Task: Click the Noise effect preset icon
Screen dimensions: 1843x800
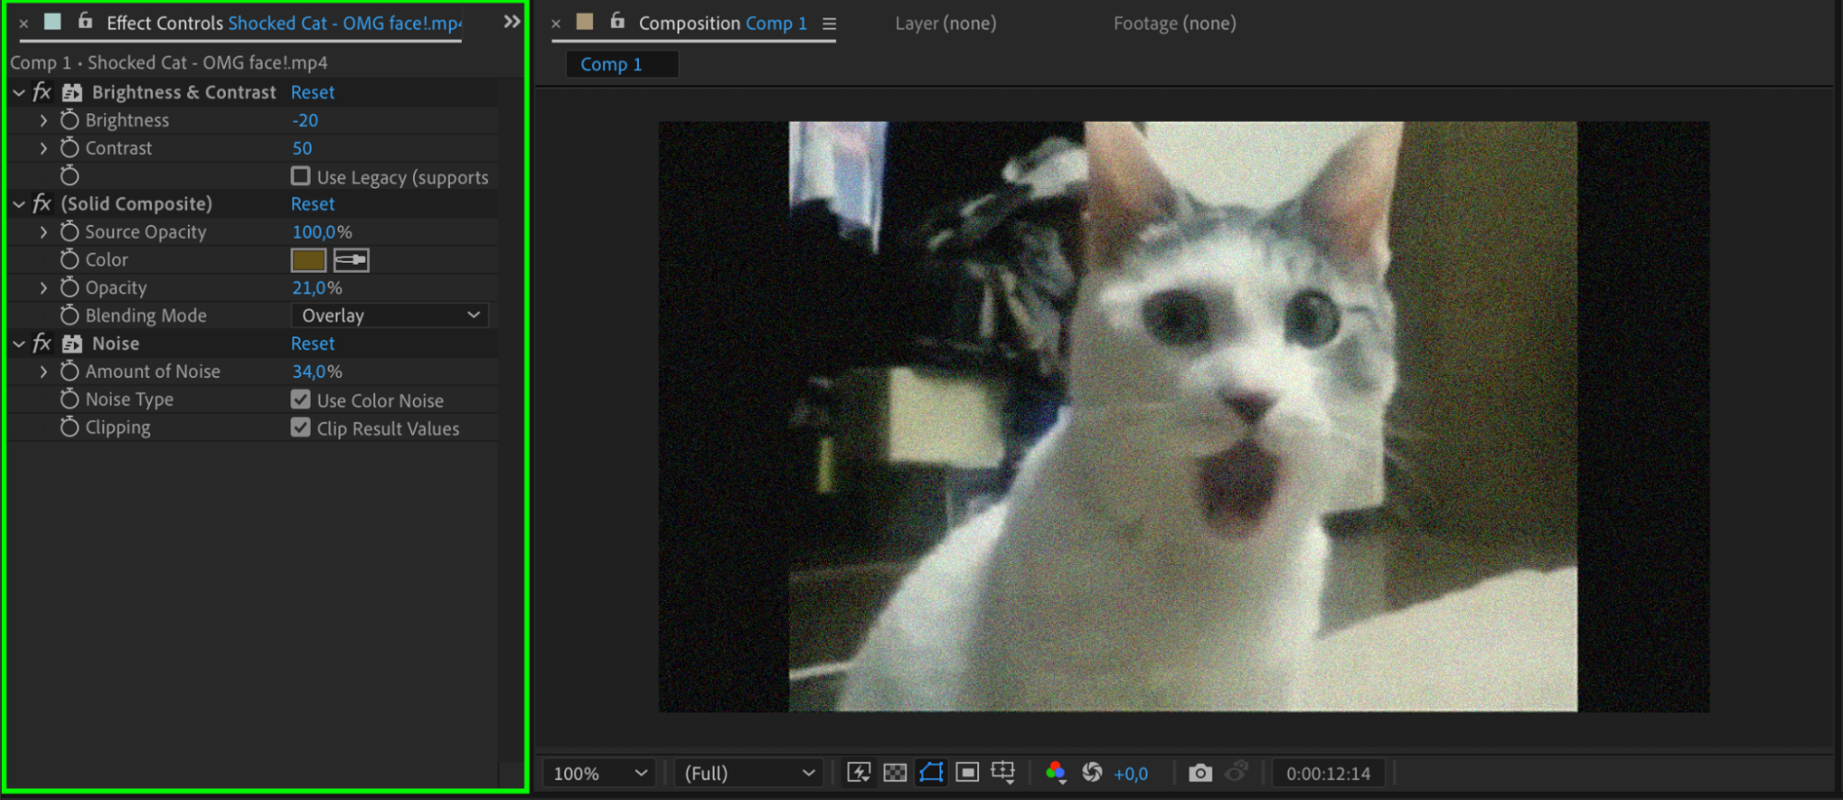Action: click(72, 344)
